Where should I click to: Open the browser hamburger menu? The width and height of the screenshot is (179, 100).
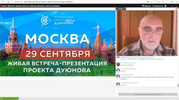tap(163, 2)
